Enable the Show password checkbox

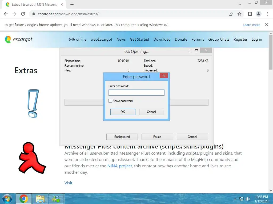tap(110, 101)
